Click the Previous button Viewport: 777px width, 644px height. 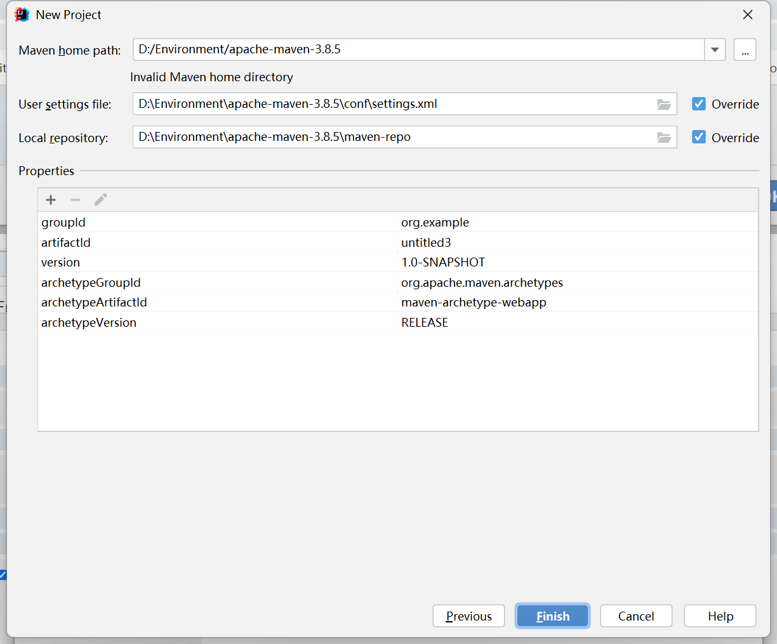(x=468, y=616)
